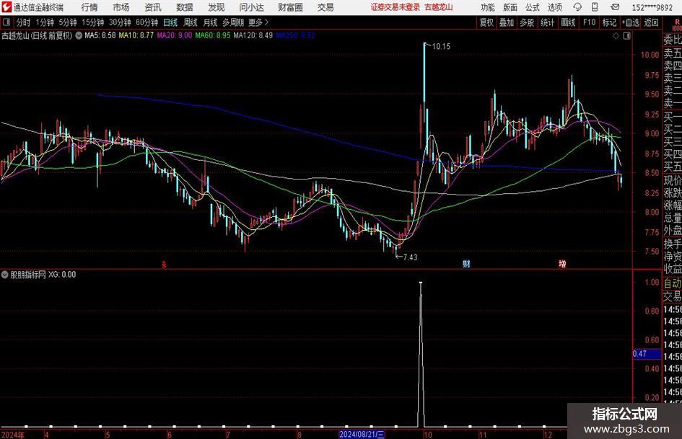Open the 数据 menu
This screenshot has width=682, height=439.
(x=185, y=7)
